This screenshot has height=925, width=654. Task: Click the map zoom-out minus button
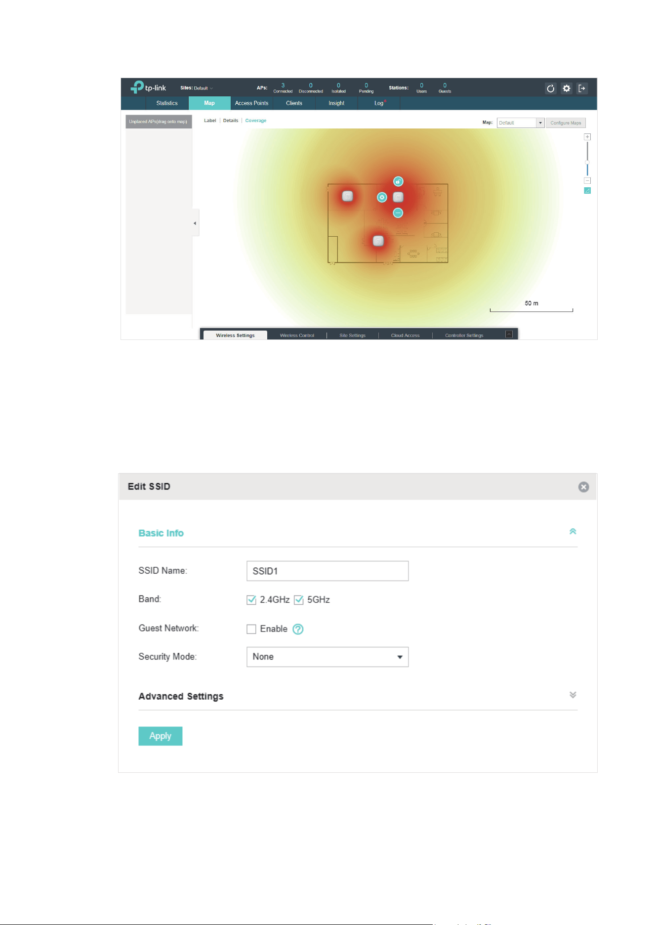tap(587, 181)
